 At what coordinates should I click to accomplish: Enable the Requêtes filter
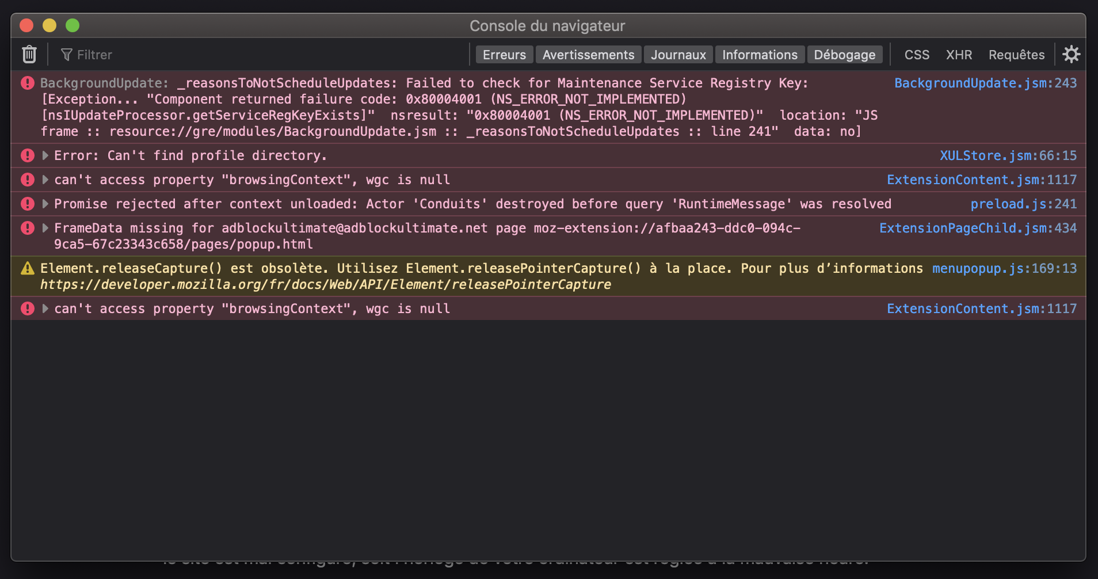(1016, 55)
